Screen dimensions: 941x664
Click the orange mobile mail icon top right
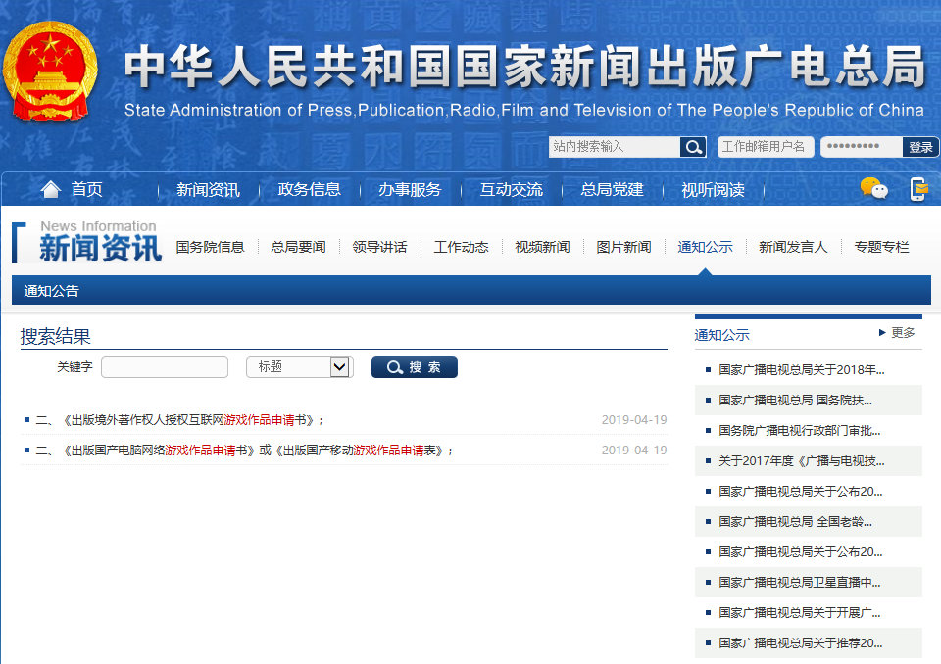coord(917,189)
